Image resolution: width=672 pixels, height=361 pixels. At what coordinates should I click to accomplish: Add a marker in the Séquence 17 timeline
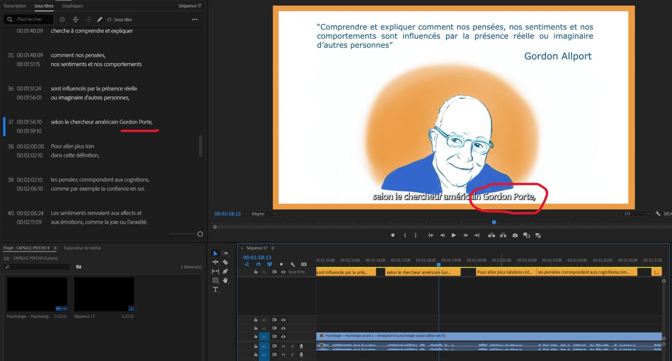[x=281, y=264]
